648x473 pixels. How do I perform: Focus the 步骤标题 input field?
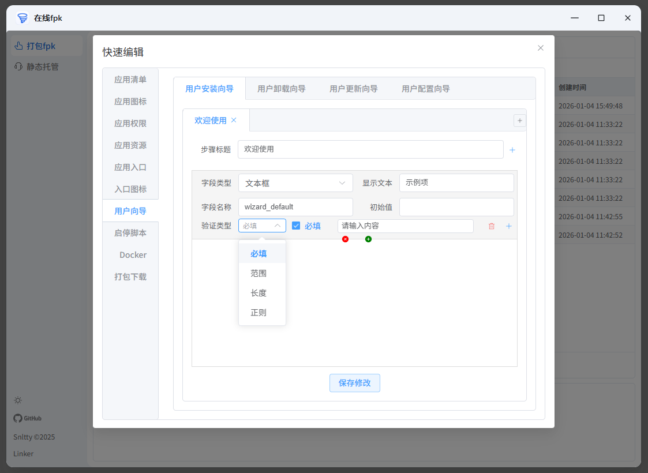(x=370, y=149)
